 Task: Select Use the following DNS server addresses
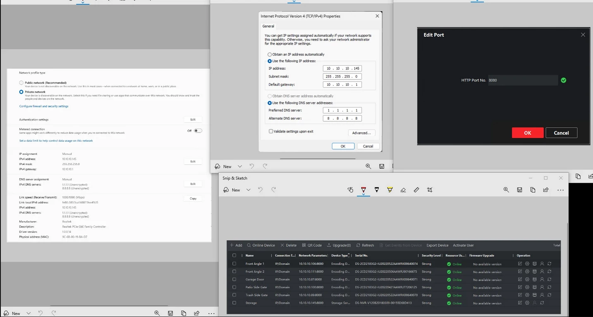(x=270, y=103)
